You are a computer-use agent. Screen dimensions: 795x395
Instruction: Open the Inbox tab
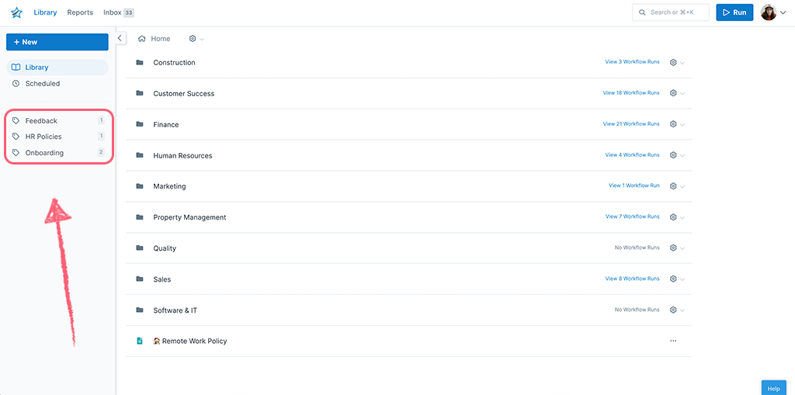[x=112, y=12]
